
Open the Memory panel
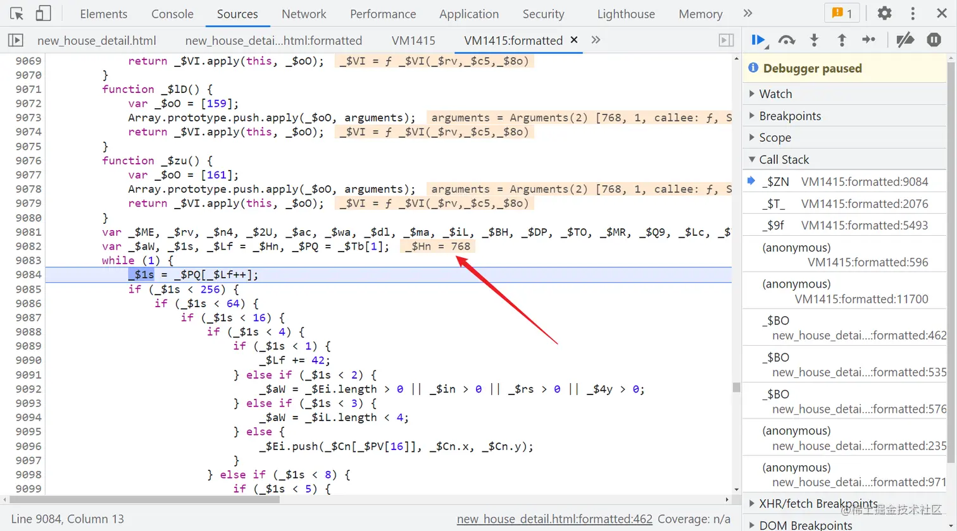[x=700, y=14]
